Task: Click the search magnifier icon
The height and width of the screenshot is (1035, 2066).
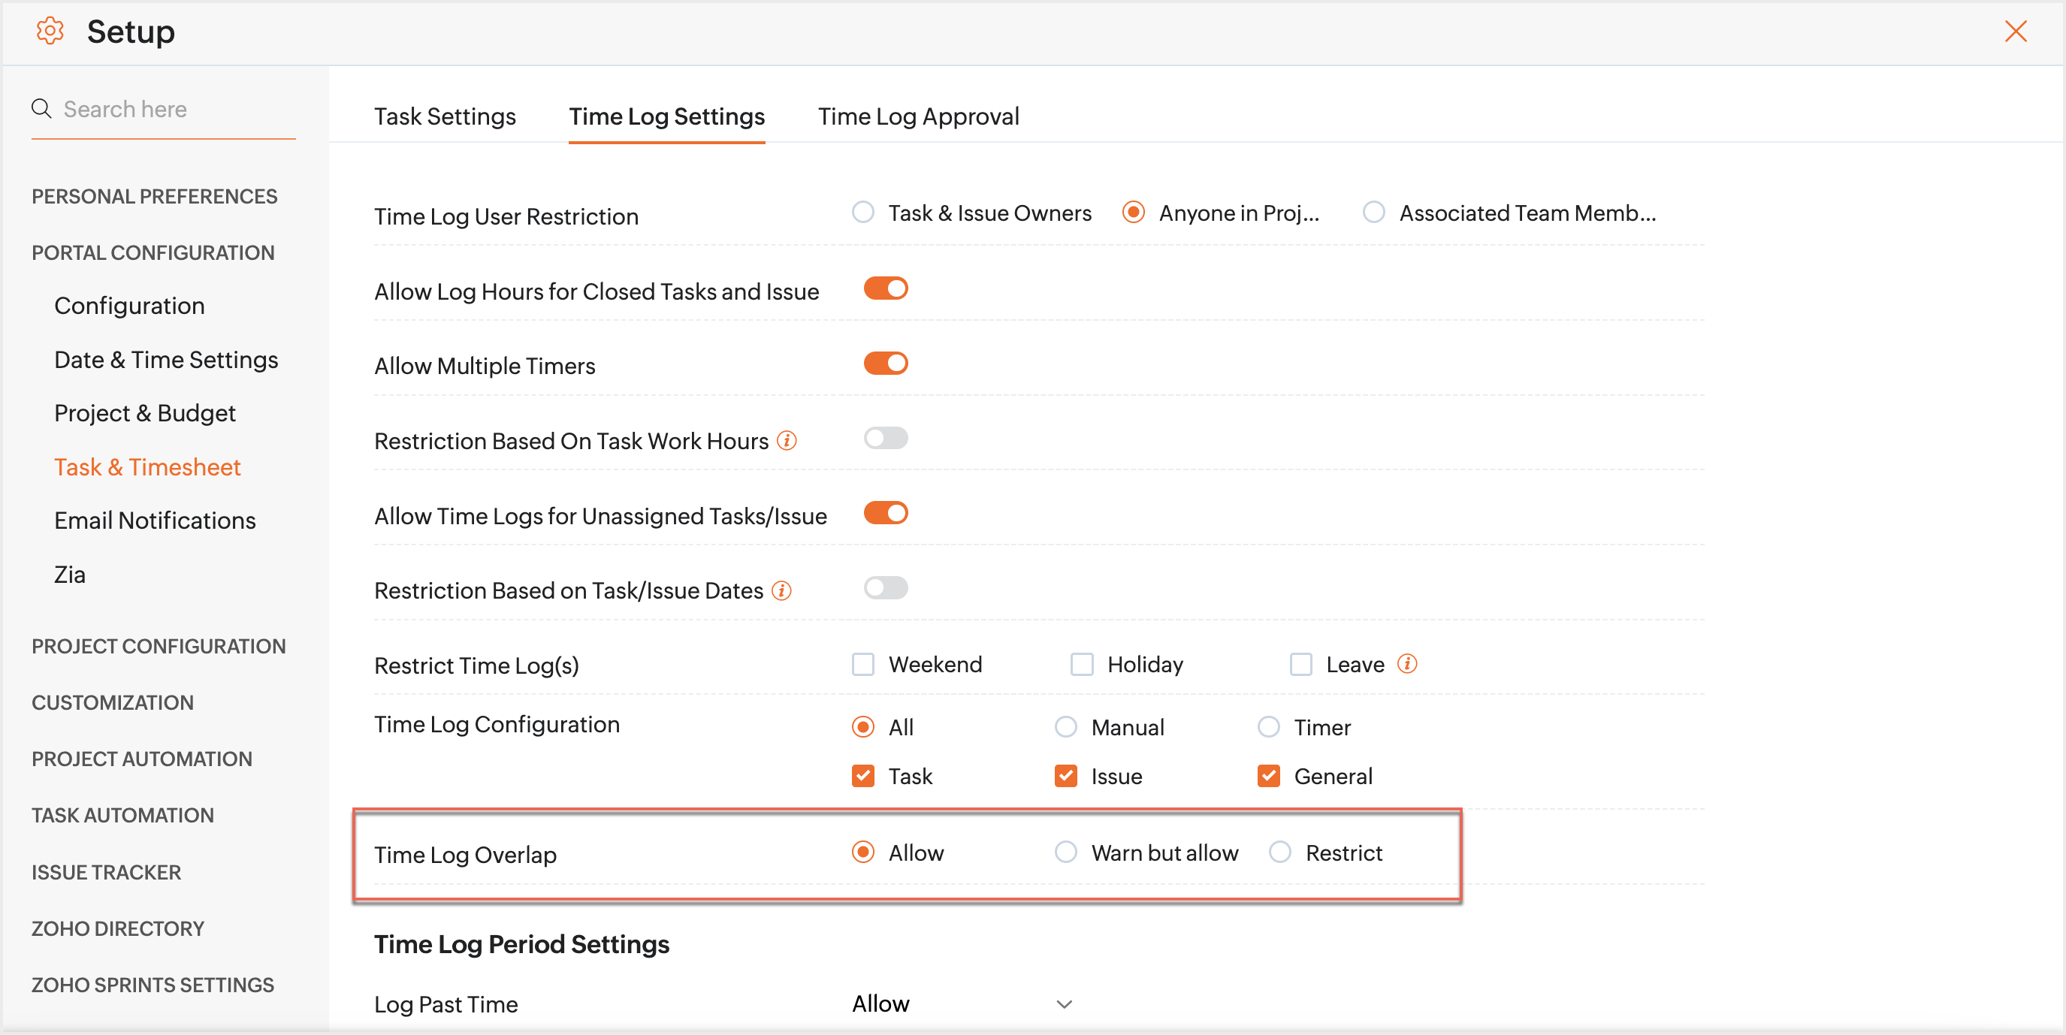Action: [x=41, y=108]
